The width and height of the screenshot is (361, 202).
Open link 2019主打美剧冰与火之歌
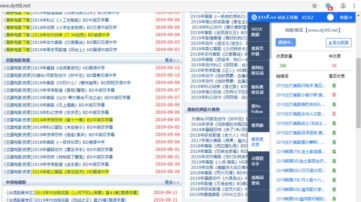[300, 114]
